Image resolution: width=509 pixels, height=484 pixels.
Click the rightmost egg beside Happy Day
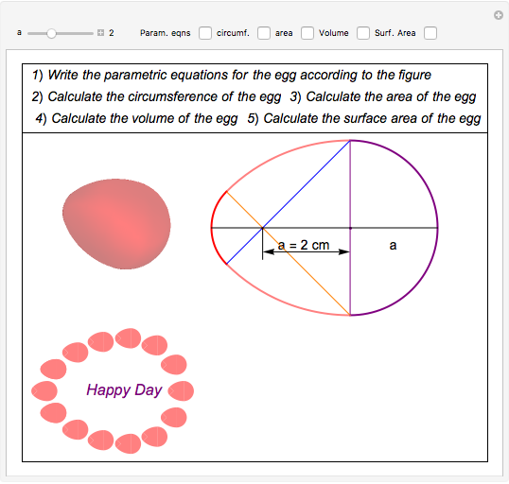[x=181, y=391]
